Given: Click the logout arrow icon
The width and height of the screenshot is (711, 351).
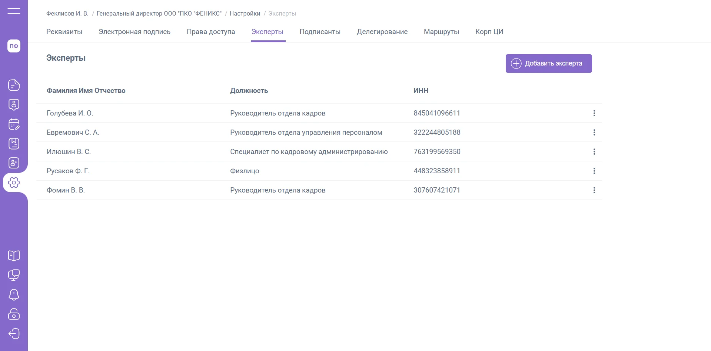Looking at the screenshot, I should (14, 334).
